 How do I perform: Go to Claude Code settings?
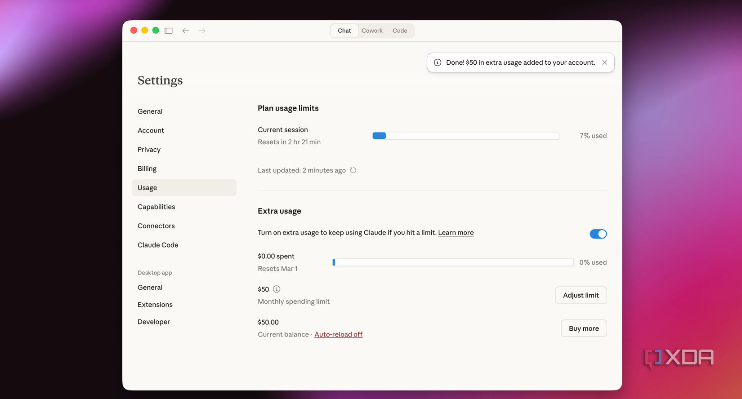click(x=158, y=245)
